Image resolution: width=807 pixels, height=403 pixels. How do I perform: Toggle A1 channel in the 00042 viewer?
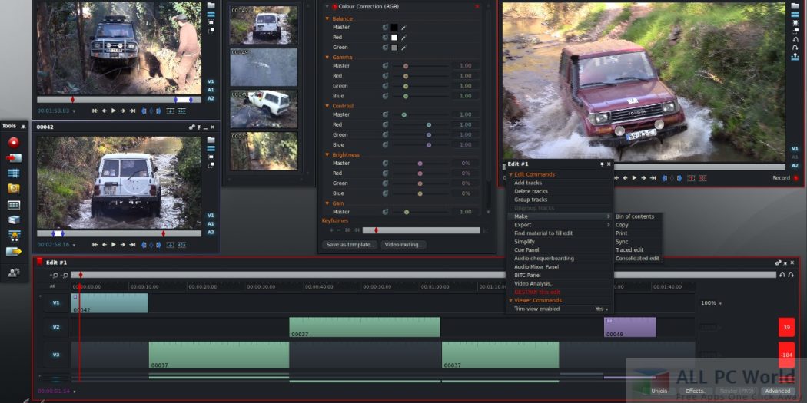[x=211, y=223]
